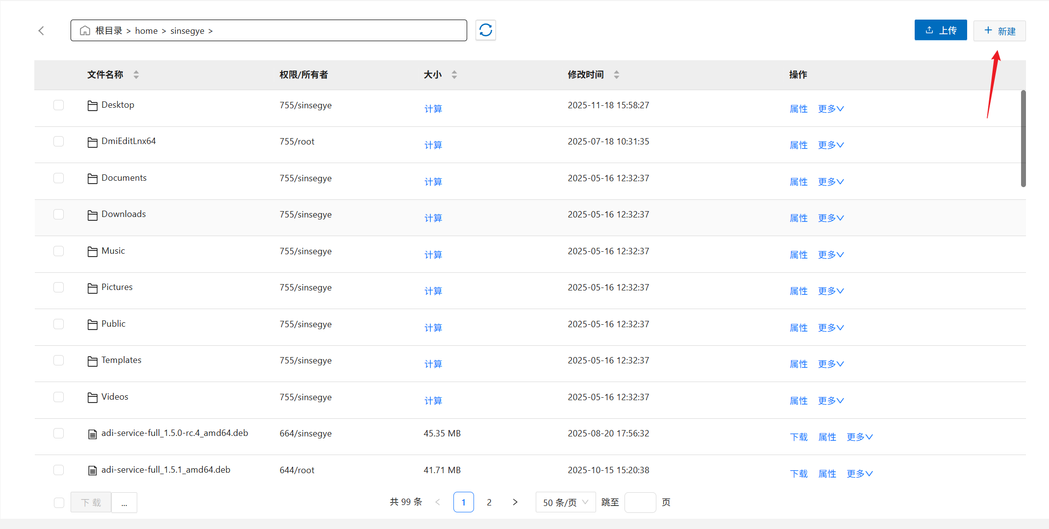
Task: Click the home breadcrumb segment
Action: point(146,31)
